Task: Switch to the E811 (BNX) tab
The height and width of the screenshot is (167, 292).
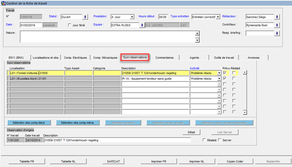Action: (x=16, y=58)
